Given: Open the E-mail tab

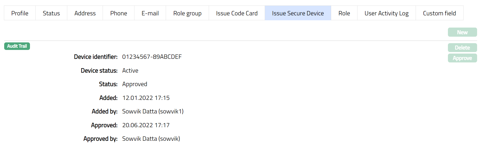Looking at the screenshot, I should (150, 13).
